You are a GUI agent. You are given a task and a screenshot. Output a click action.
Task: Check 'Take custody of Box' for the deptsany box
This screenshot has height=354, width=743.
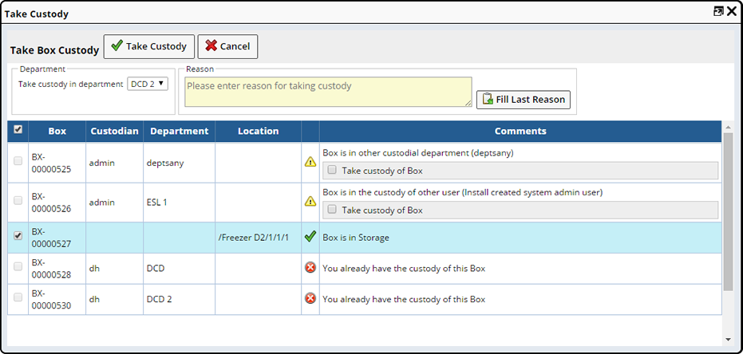(332, 170)
